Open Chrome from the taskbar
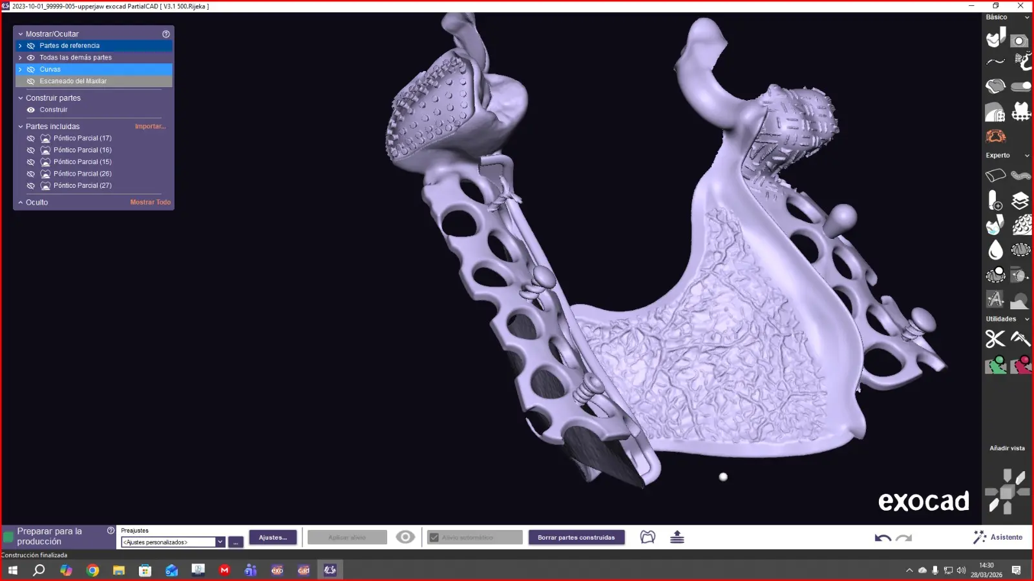 92,570
